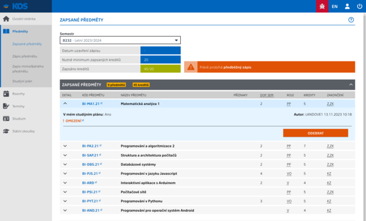Image resolution: width=366 pixels, height=221 pixels.
Task: Click the 45 kreditů yellow badge
Action: click(x=141, y=85)
